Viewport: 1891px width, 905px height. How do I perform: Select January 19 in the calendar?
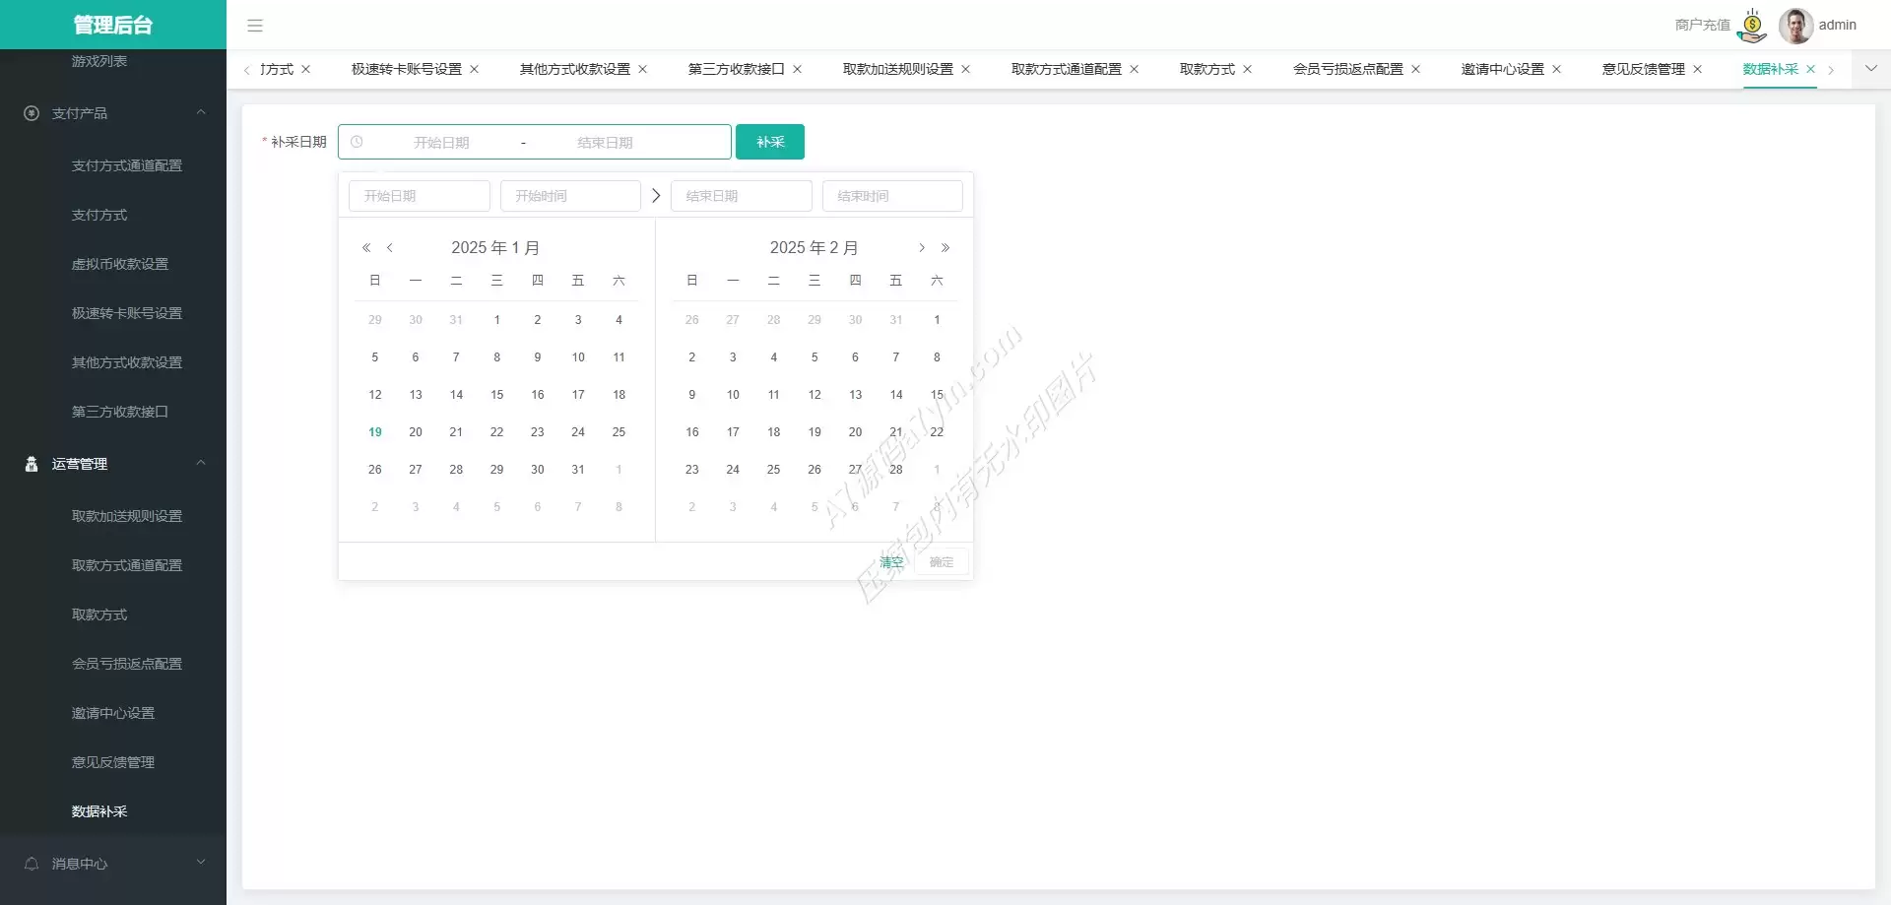pyautogui.click(x=375, y=432)
